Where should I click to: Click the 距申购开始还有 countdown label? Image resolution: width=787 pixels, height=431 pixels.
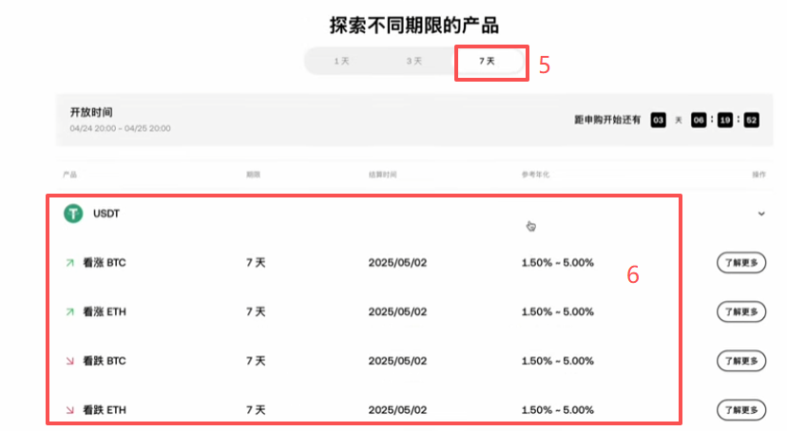tap(607, 120)
